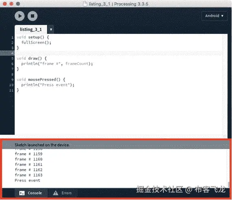232x200 pixels.
Task: Click the Press event console output line
Action: 27,180
